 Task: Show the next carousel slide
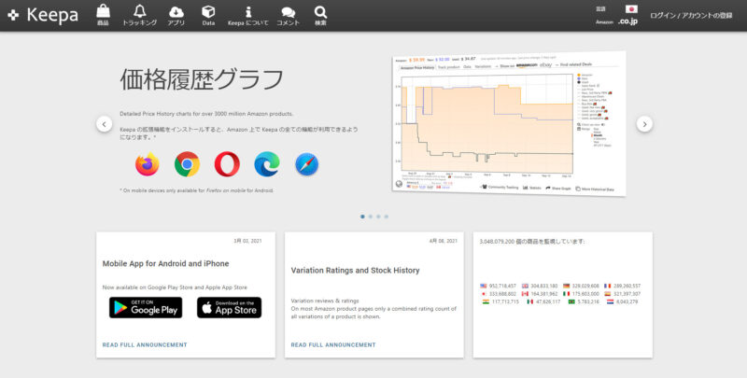[x=644, y=124]
